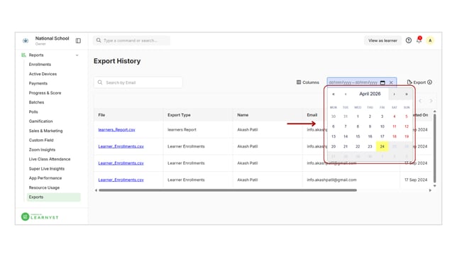Viewport: 457px width, 257px height.
Task: Open the user avatar A menu
Action: [x=430, y=40]
